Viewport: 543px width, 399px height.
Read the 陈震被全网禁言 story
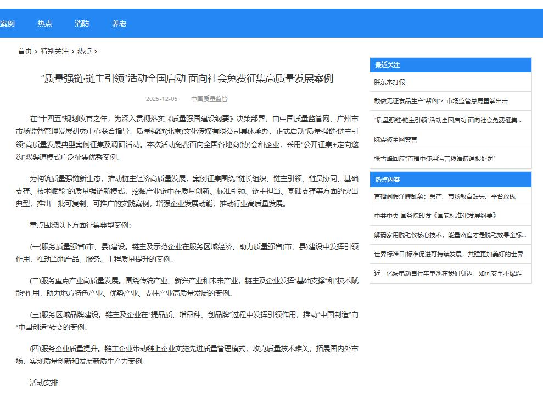[x=395, y=139]
